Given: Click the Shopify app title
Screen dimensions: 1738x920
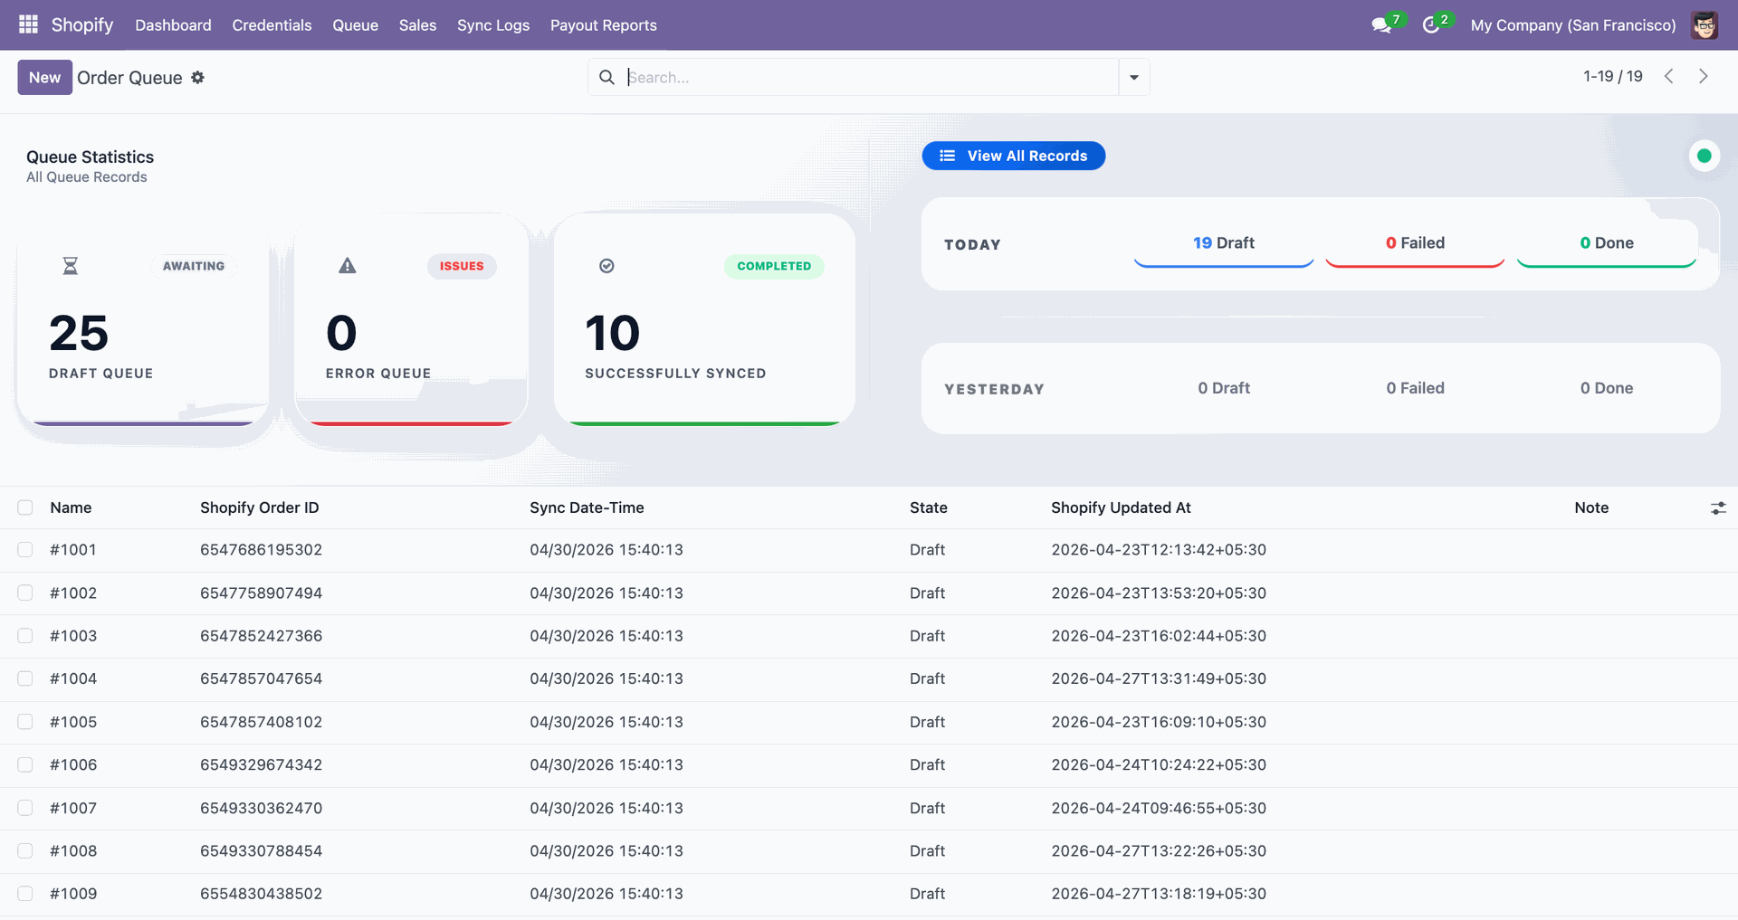Looking at the screenshot, I should [82, 25].
